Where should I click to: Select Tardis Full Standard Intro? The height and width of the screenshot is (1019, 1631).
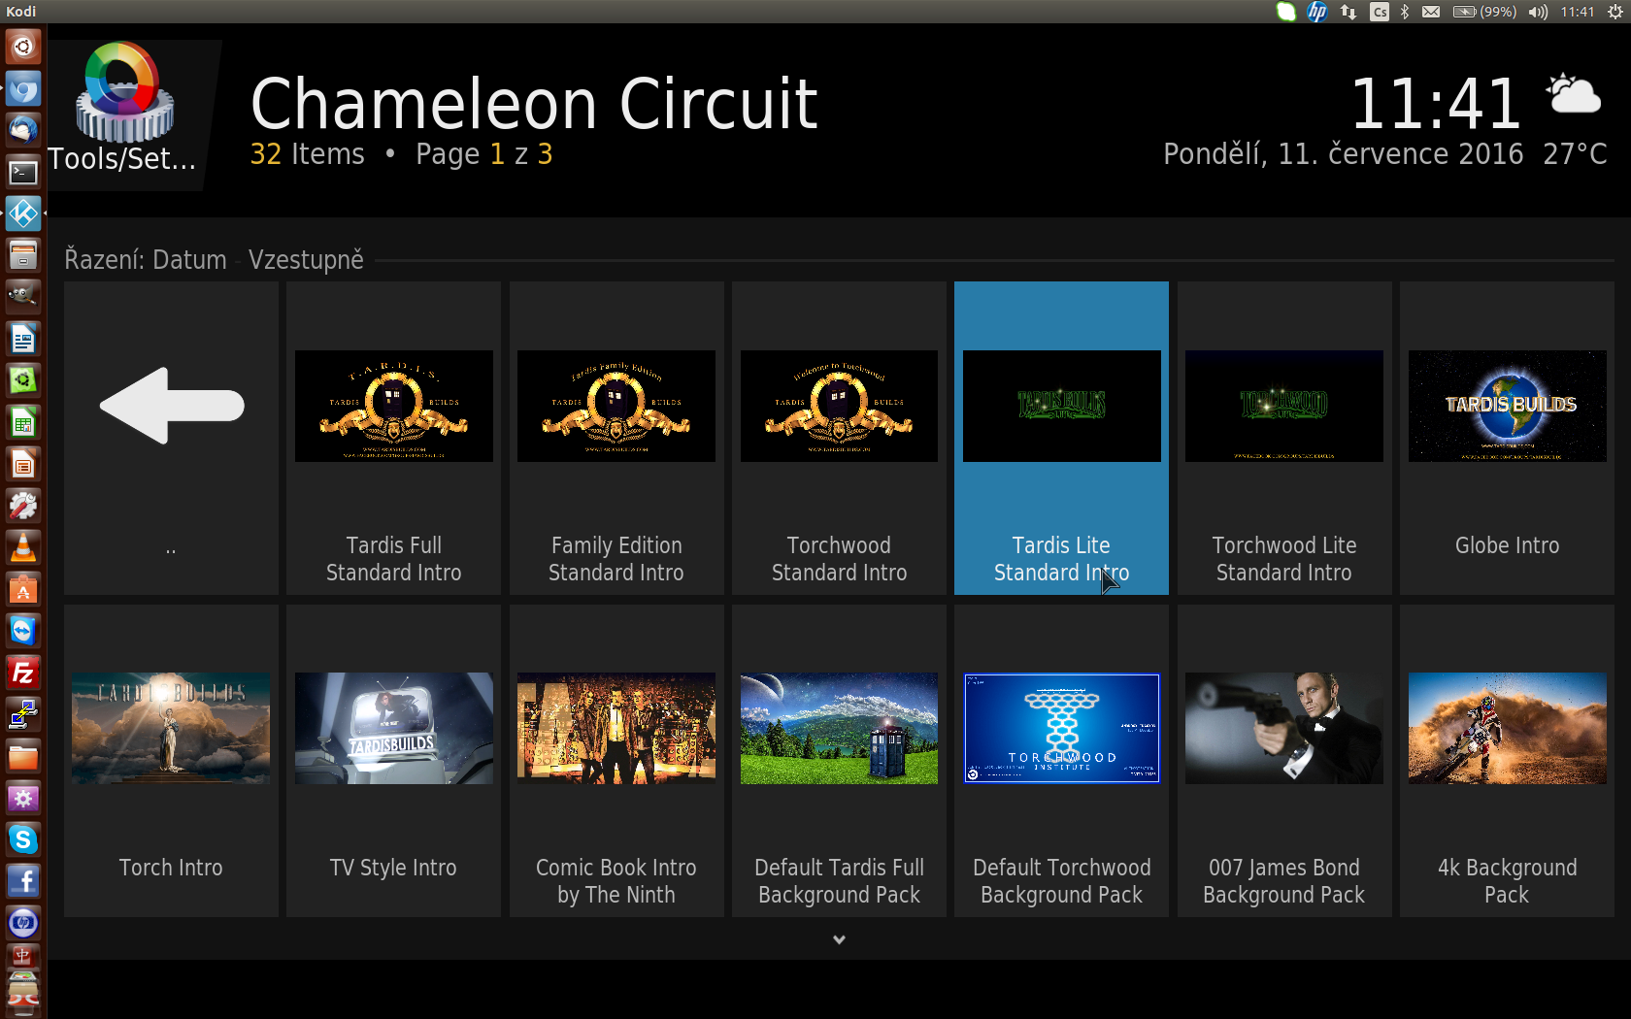tap(393, 437)
